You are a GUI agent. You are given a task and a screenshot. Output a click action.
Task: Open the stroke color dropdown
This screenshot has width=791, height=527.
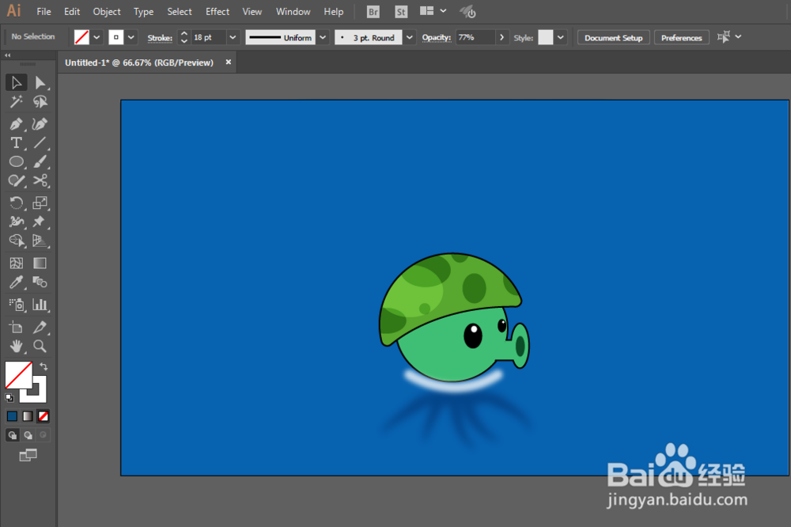tap(131, 37)
